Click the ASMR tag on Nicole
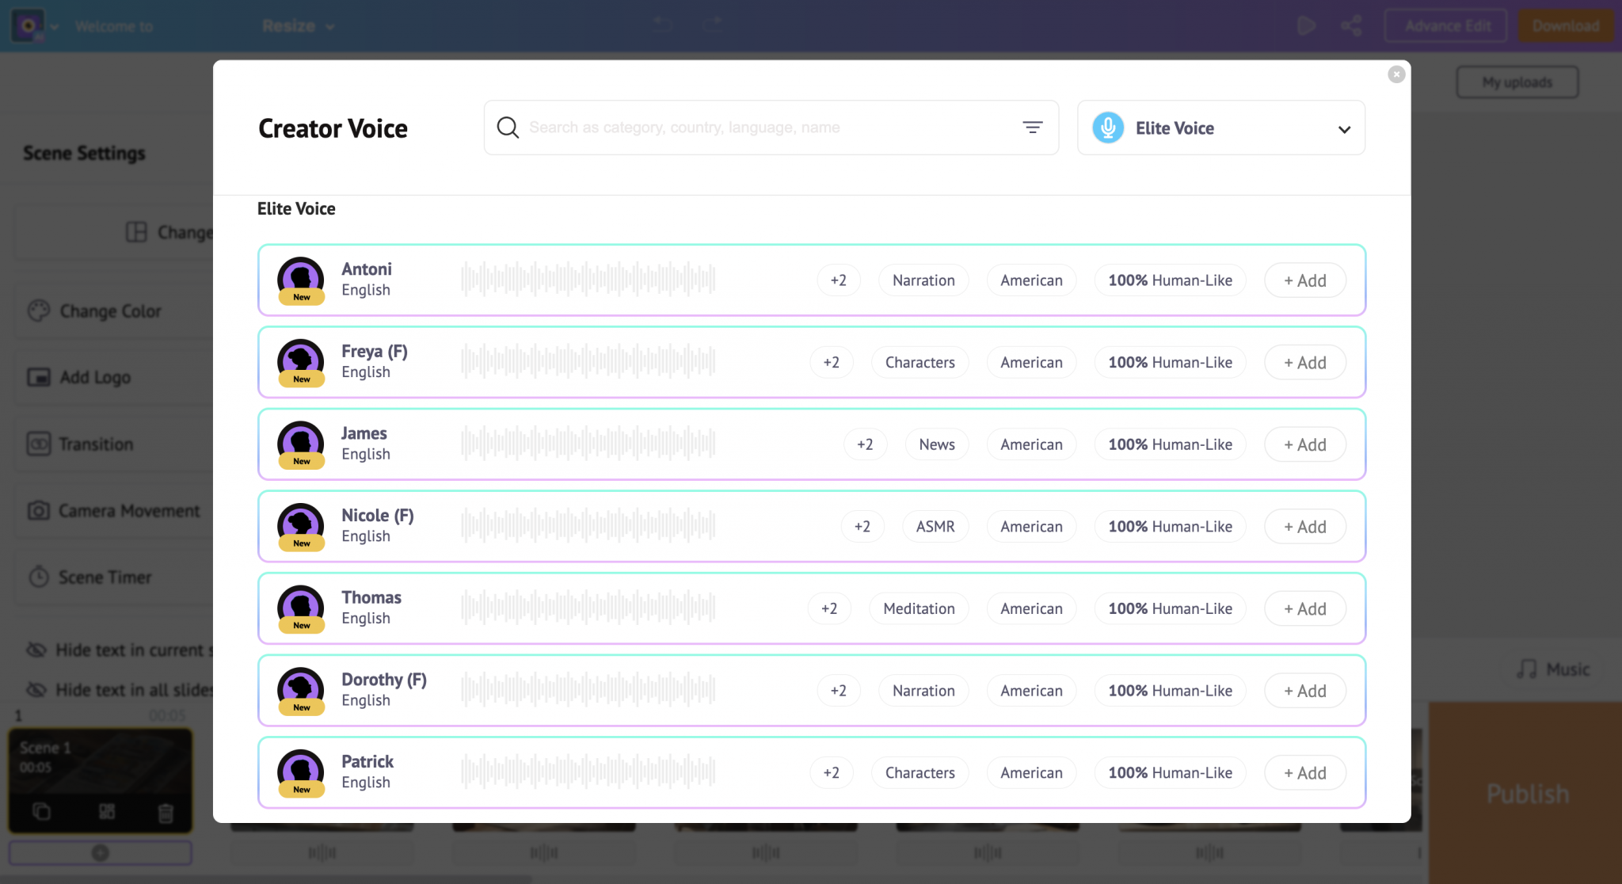Image resolution: width=1622 pixels, height=884 pixels. pyautogui.click(x=935, y=527)
